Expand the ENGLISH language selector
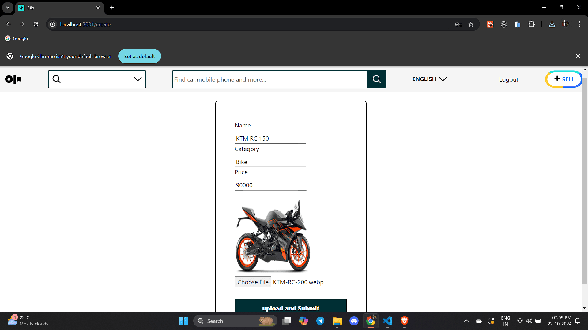The width and height of the screenshot is (588, 330). tap(429, 79)
